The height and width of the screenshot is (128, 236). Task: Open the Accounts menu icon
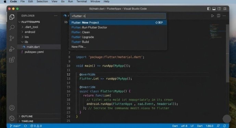pos(12,108)
